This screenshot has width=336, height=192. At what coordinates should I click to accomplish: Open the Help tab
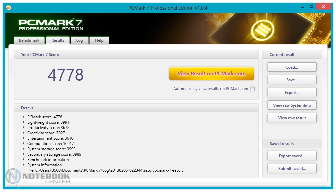click(x=99, y=40)
